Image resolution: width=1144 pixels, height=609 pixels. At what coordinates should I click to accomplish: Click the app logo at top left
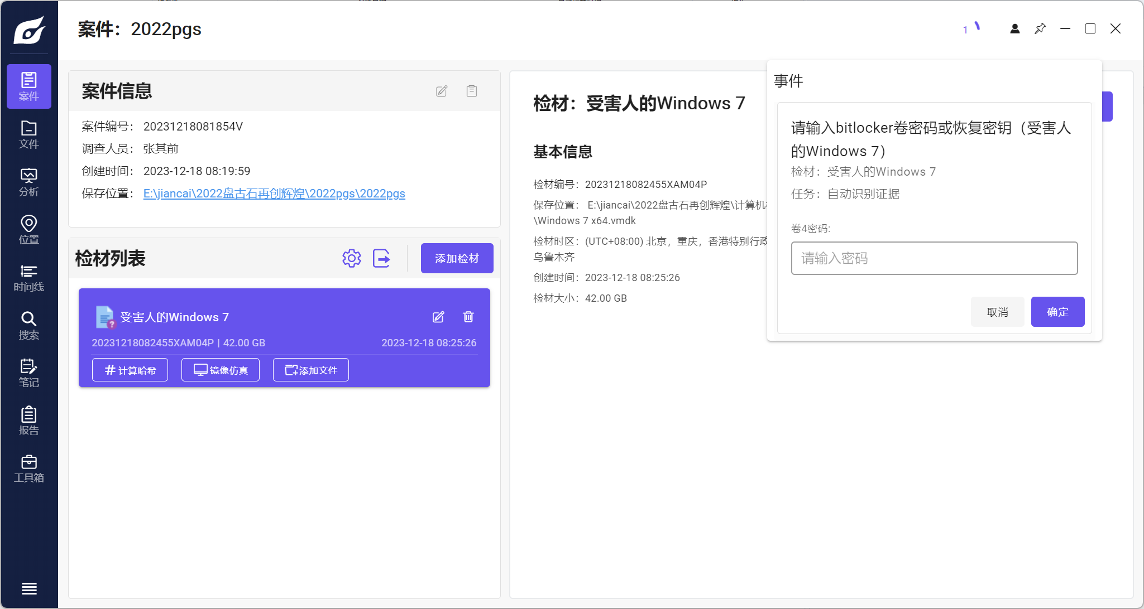pos(29,30)
